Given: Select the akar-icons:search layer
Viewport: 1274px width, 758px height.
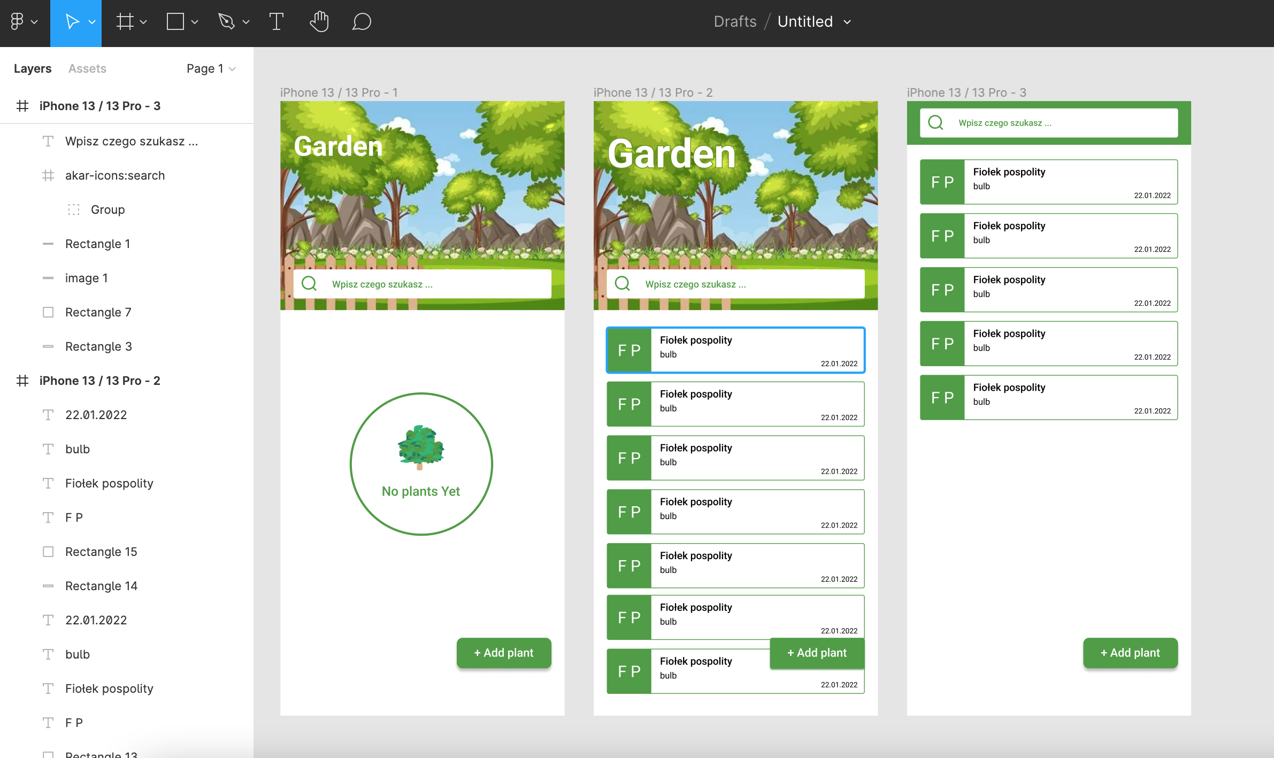Looking at the screenshot, I should tap(115, 175).
